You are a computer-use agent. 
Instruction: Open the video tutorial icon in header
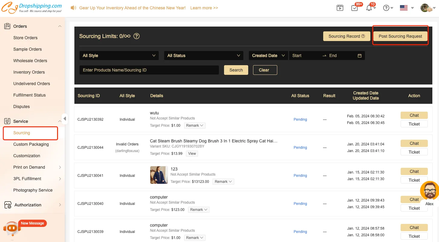click(340, 8)
